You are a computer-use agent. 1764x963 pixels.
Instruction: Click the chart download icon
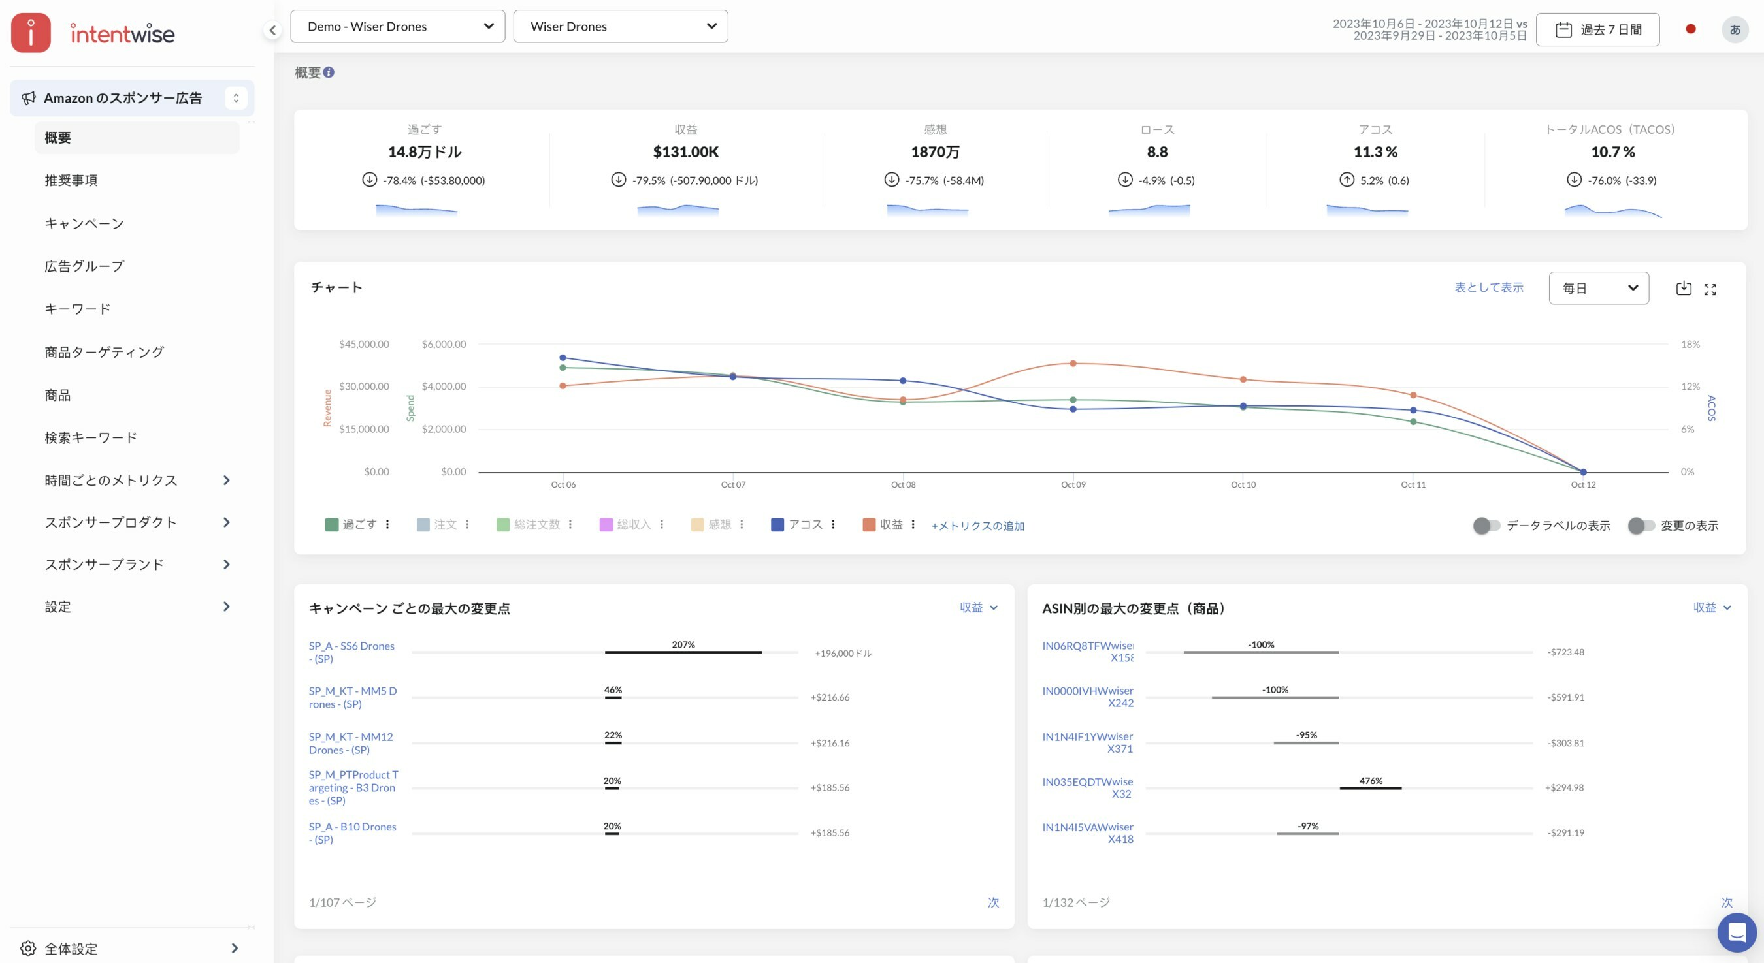click(1683, 288)
